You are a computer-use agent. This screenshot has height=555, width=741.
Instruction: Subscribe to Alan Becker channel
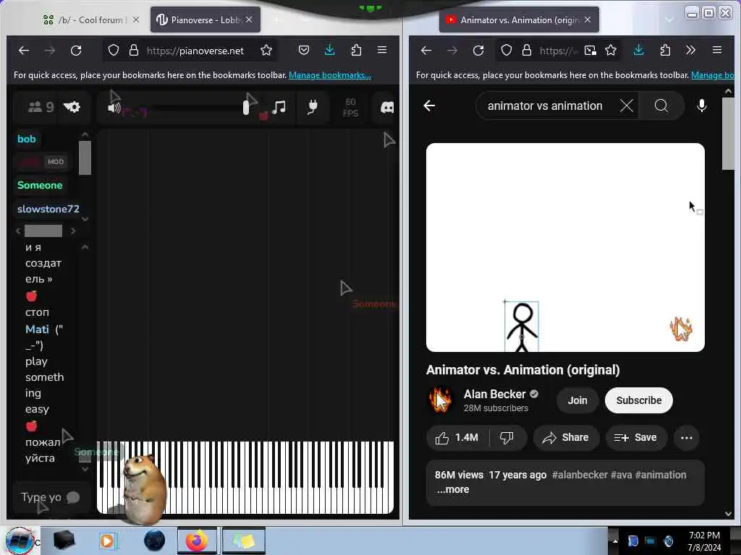click(638, 400)
